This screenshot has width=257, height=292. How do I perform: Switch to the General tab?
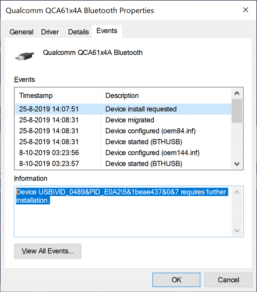click(21, 32)
